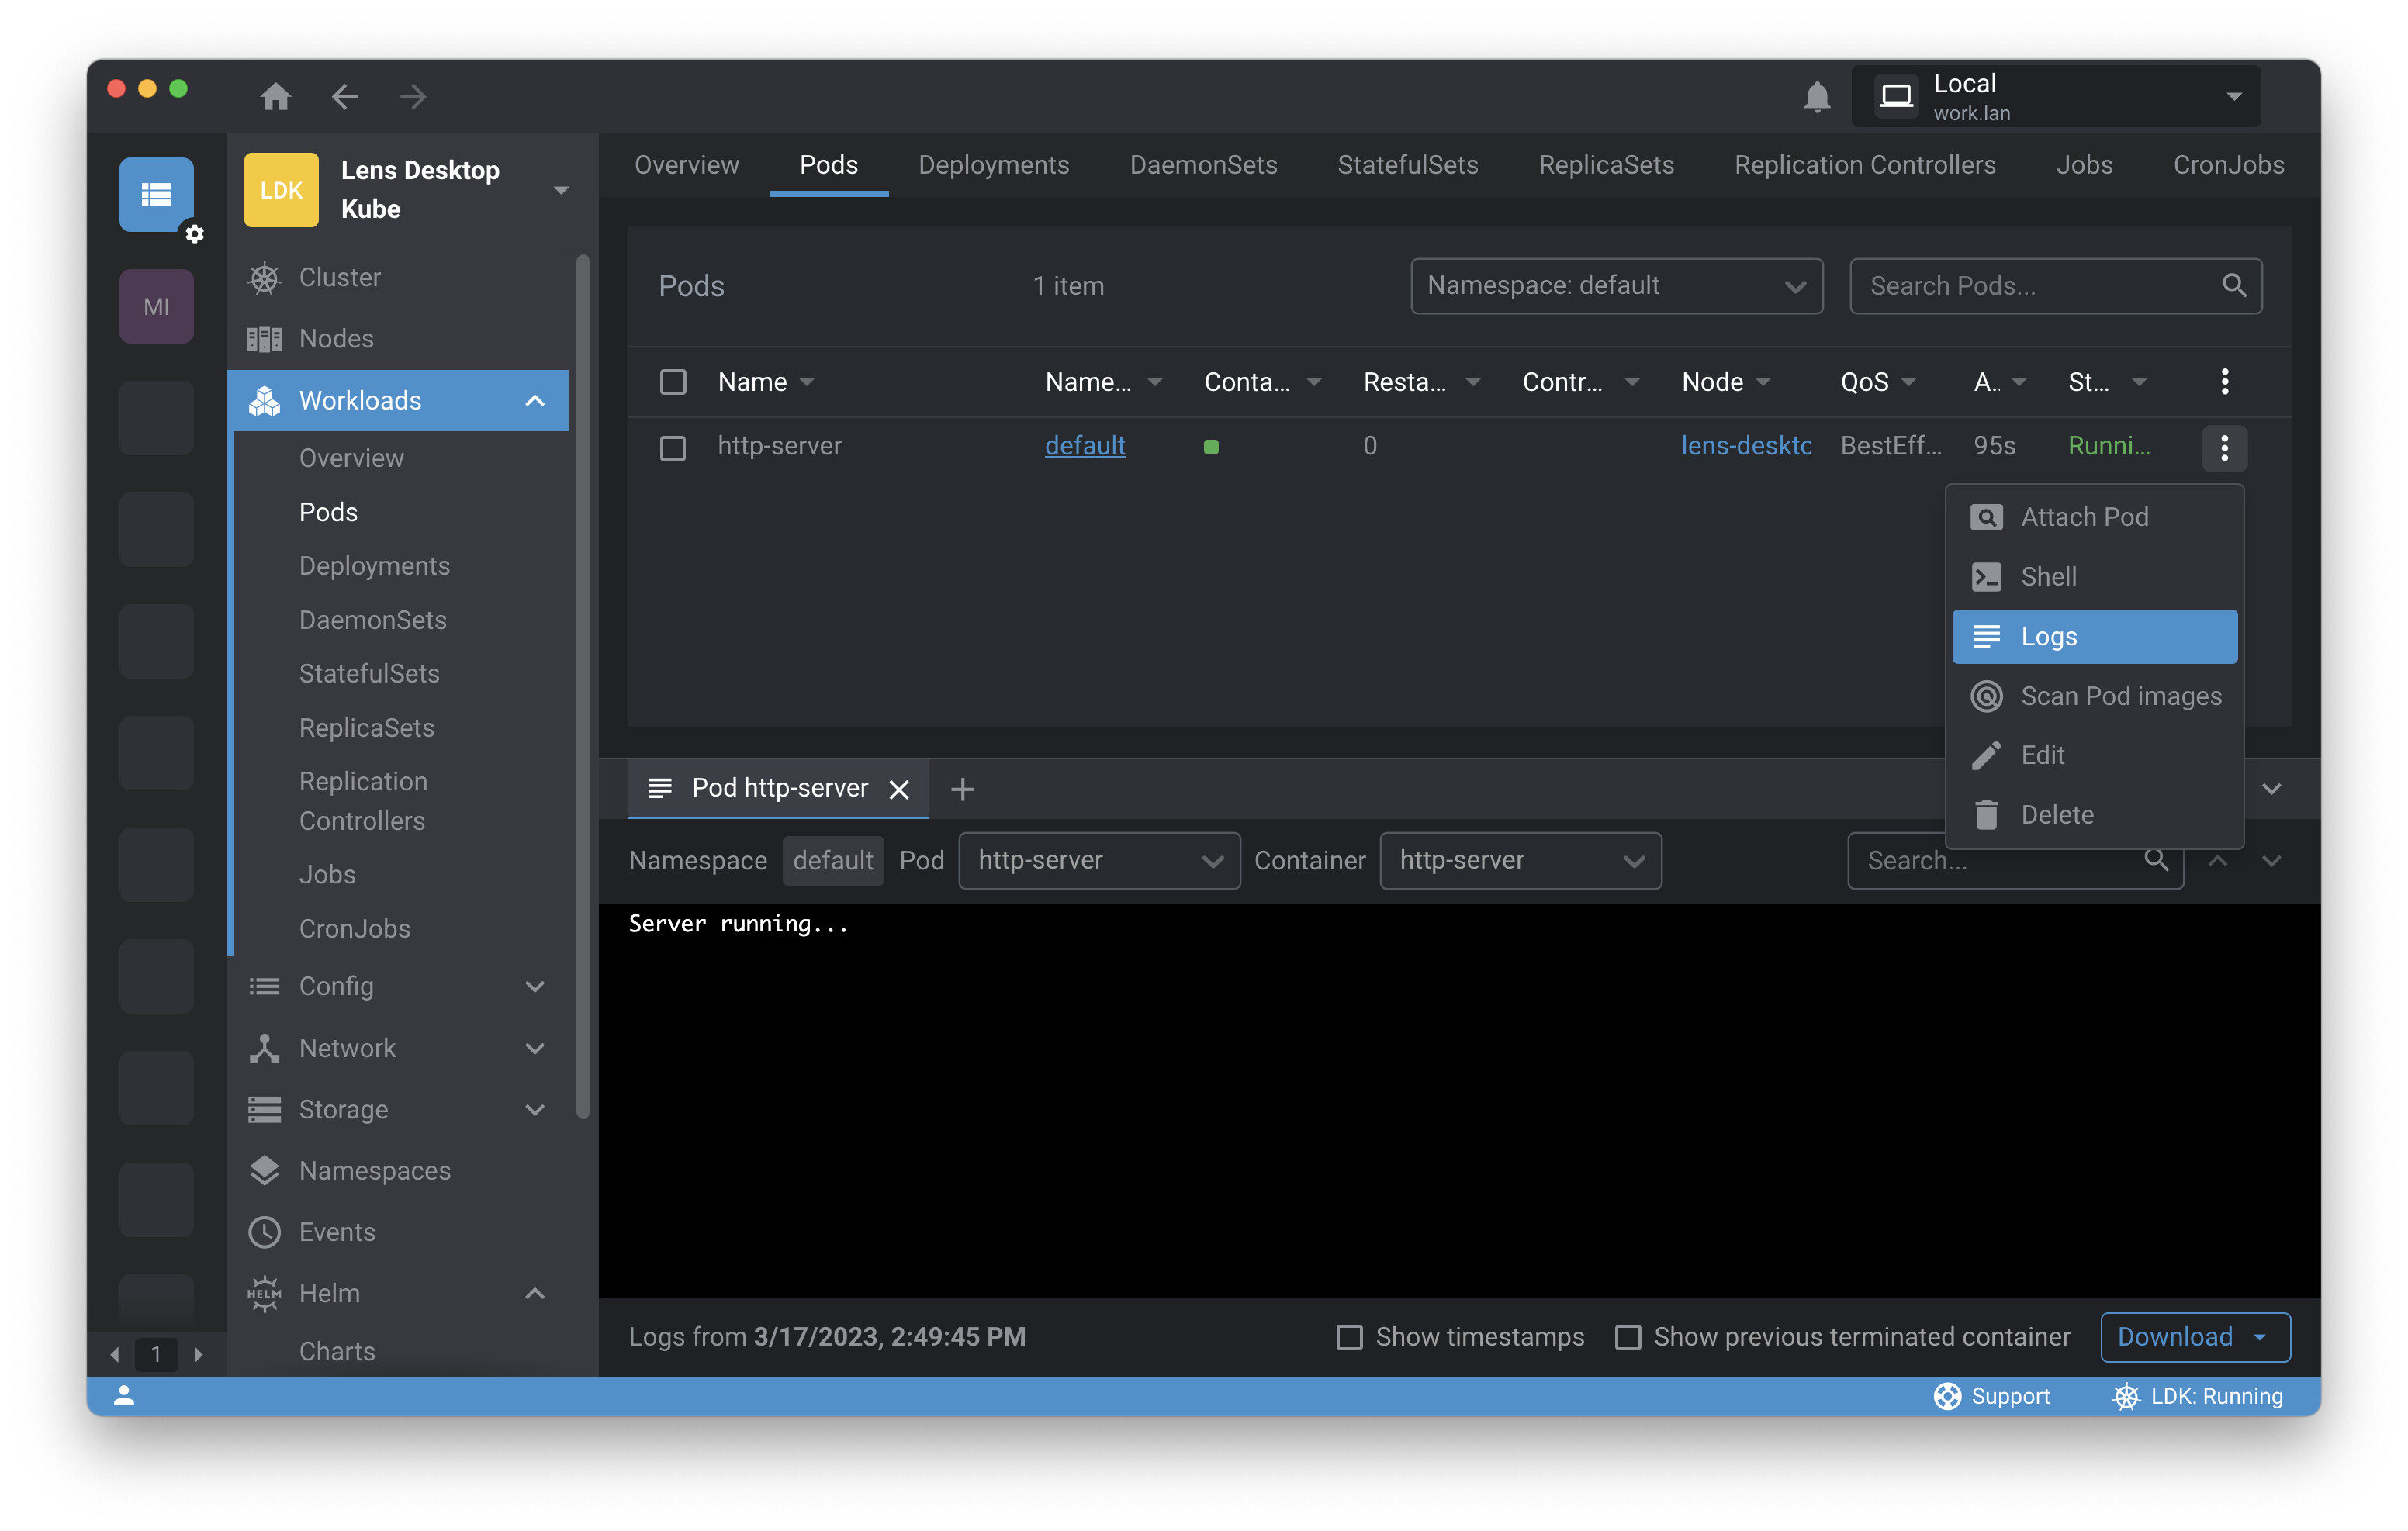Add a new dock tab with the plus icon
2408x1531 pixels.
click(962, 790)
